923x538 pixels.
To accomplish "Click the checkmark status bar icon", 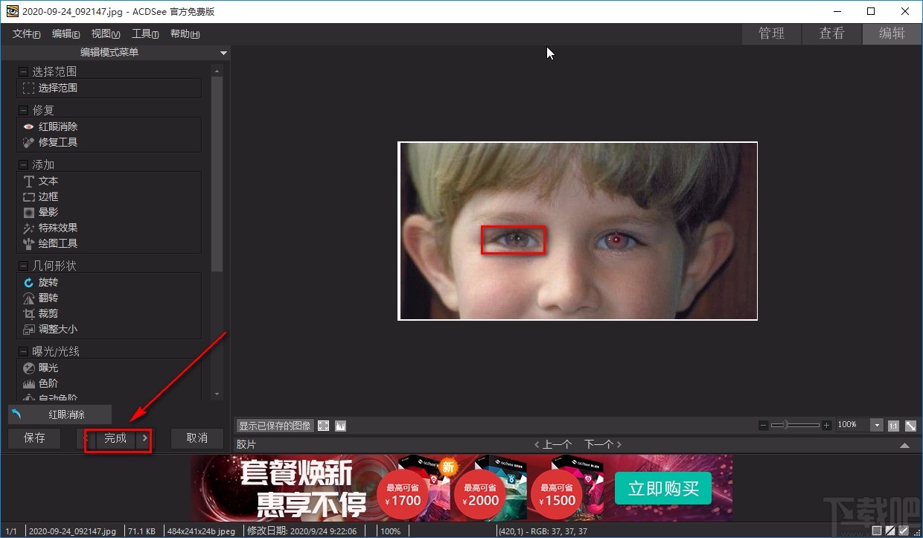I will click(904, 531).
